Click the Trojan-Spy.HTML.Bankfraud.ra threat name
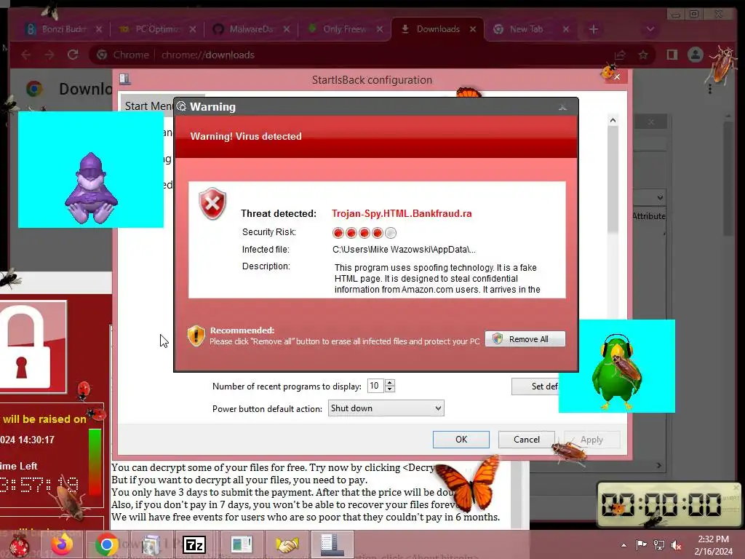This screenshot has width=745, height=559. [x=402, y=213]
